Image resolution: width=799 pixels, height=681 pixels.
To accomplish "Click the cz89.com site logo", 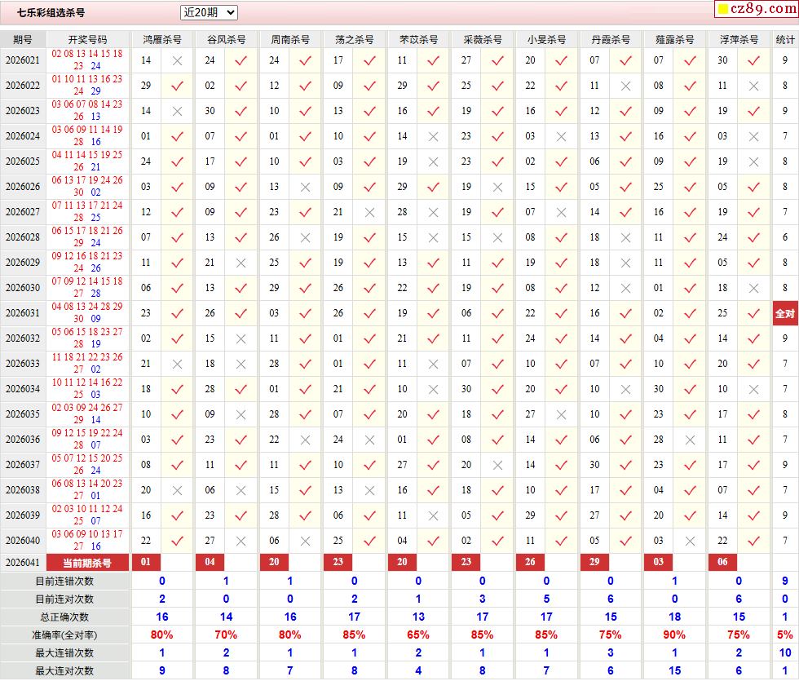I will point(756,10).
